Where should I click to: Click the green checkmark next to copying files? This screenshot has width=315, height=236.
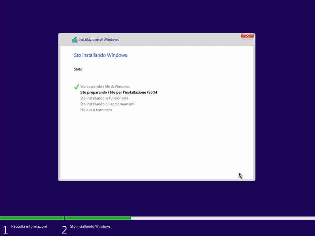(x=77, y=87)
